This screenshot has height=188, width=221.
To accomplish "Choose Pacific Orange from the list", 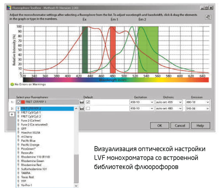I will (45, 145).
